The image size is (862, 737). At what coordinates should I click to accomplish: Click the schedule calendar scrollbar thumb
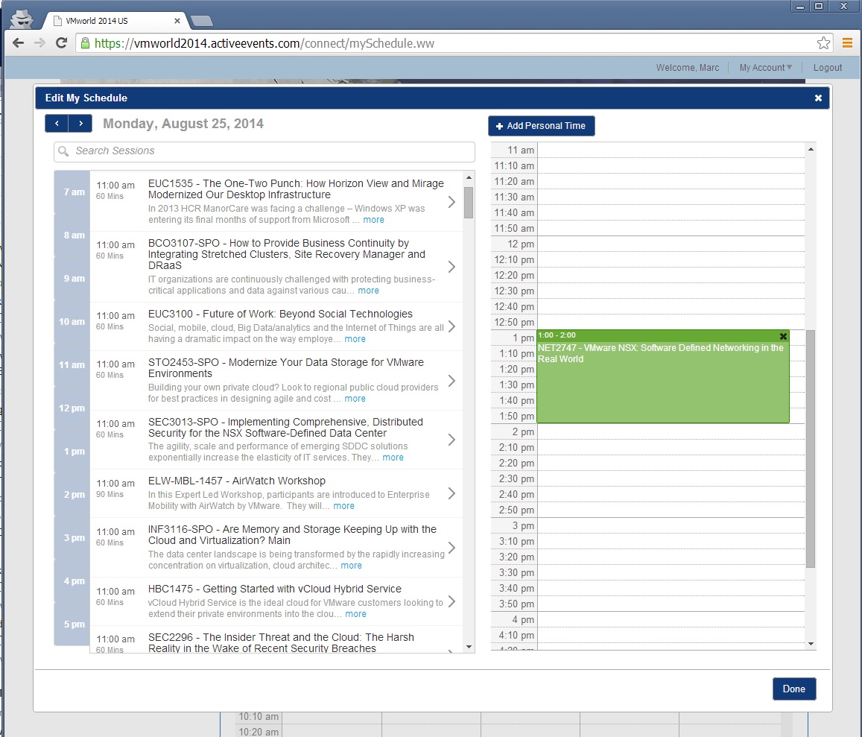click(811, 447)
